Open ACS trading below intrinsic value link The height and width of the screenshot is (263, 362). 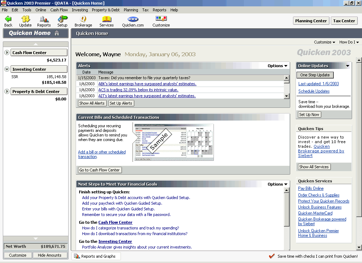(138, 90)
